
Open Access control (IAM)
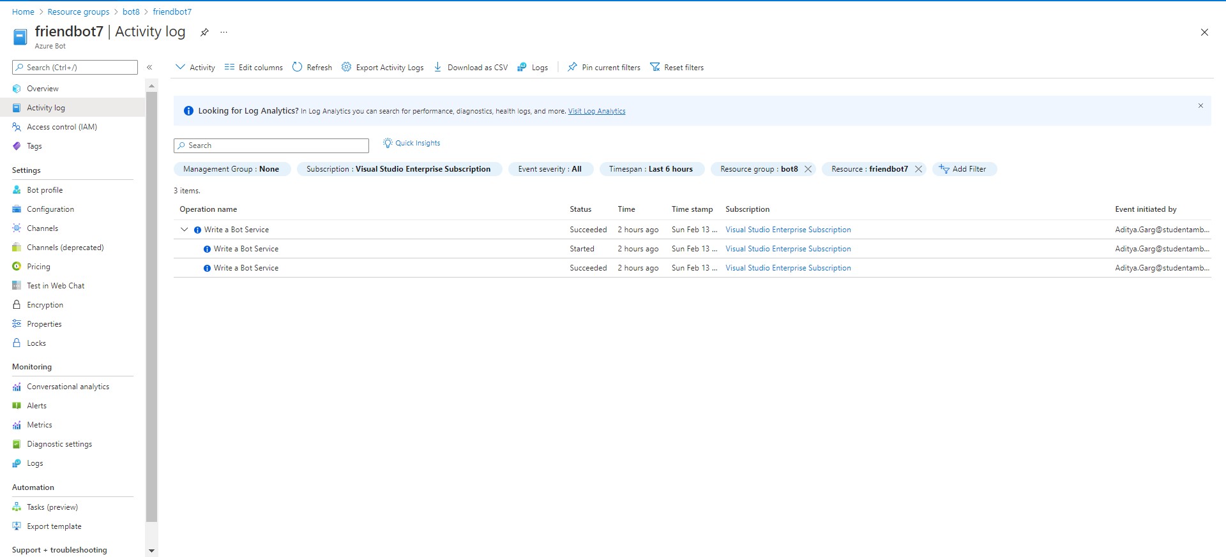point(73,127)
